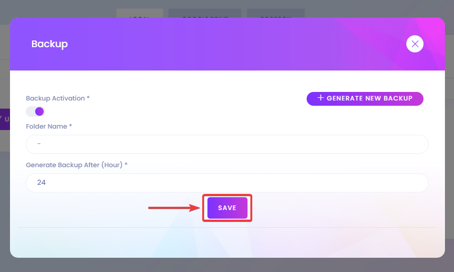The image size is (454, 272).
Task: Click the plus icon on Generate New Backup
Action: point(320,98)
